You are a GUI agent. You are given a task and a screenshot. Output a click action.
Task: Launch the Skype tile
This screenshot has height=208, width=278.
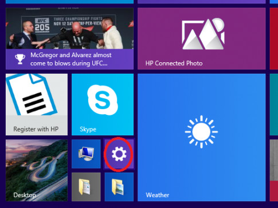(103, 105)
